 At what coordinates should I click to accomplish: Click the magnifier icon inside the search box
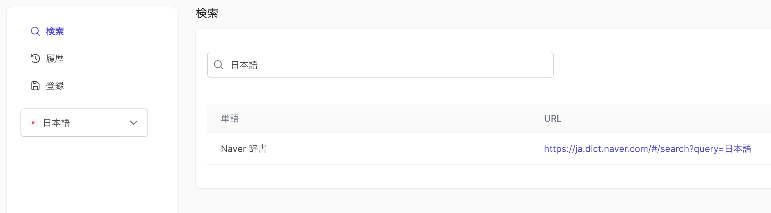[218, 65]
